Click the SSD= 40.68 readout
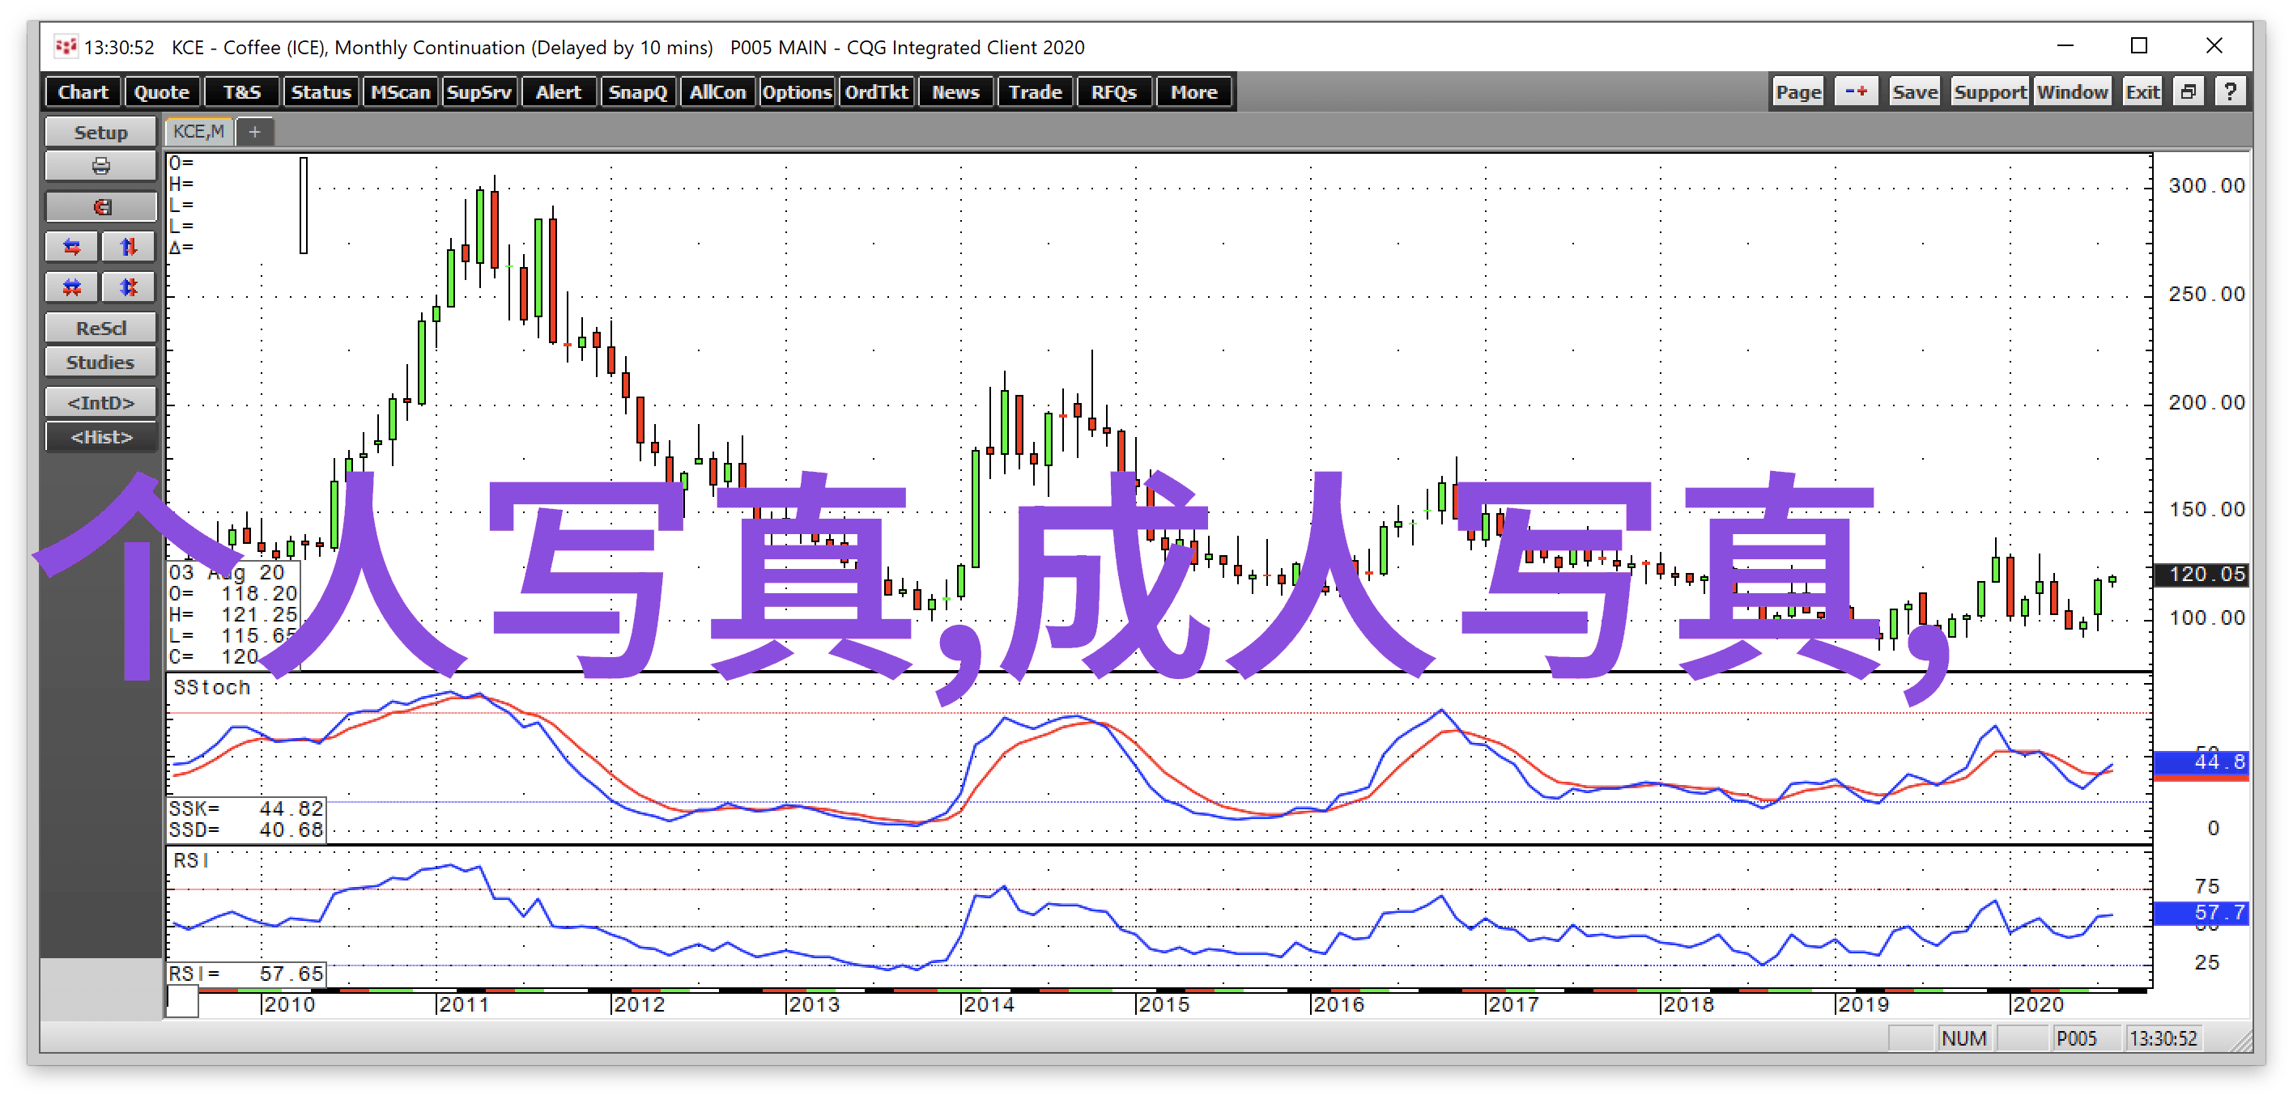 [247, 830]
